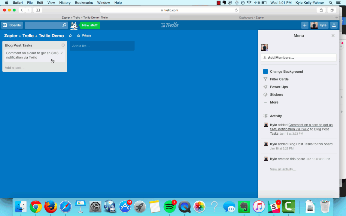
Task: Click Safari's forward arrow button
Action: pos(28,10)
